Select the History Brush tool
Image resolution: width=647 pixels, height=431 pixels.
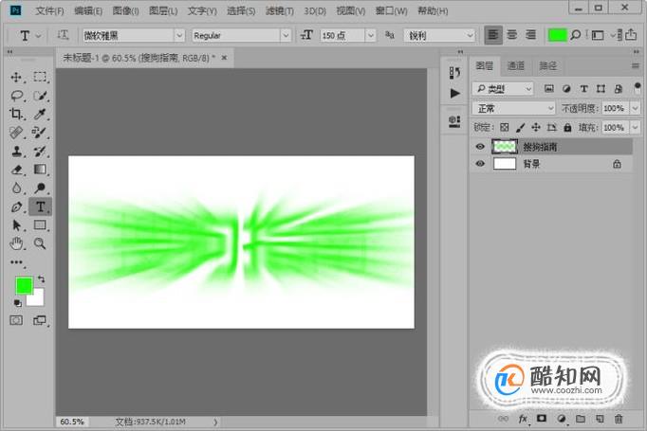(x=40, y=151)
